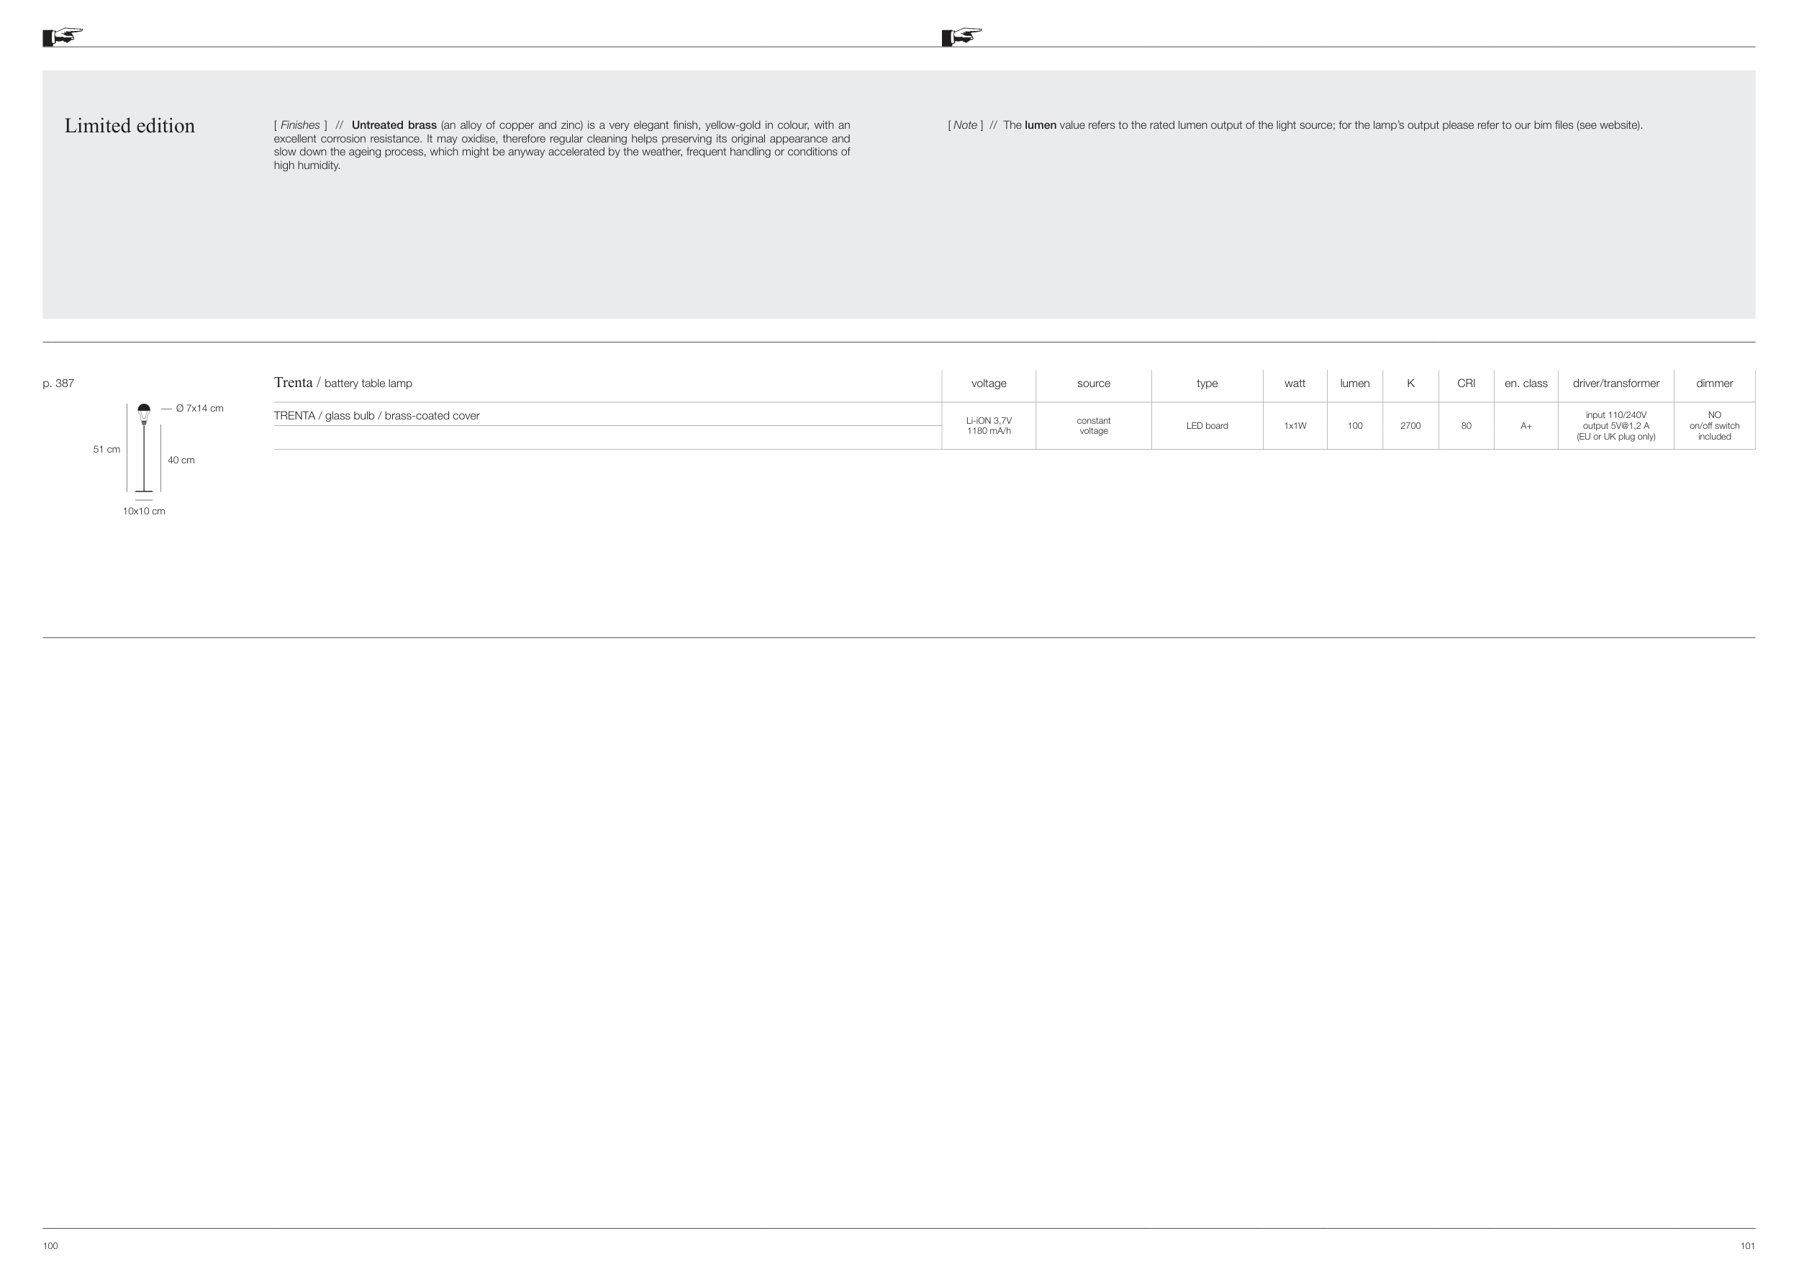Click the left pointing hand icon
This screenshot has width=1799, height=1272.
click(63, 36)
